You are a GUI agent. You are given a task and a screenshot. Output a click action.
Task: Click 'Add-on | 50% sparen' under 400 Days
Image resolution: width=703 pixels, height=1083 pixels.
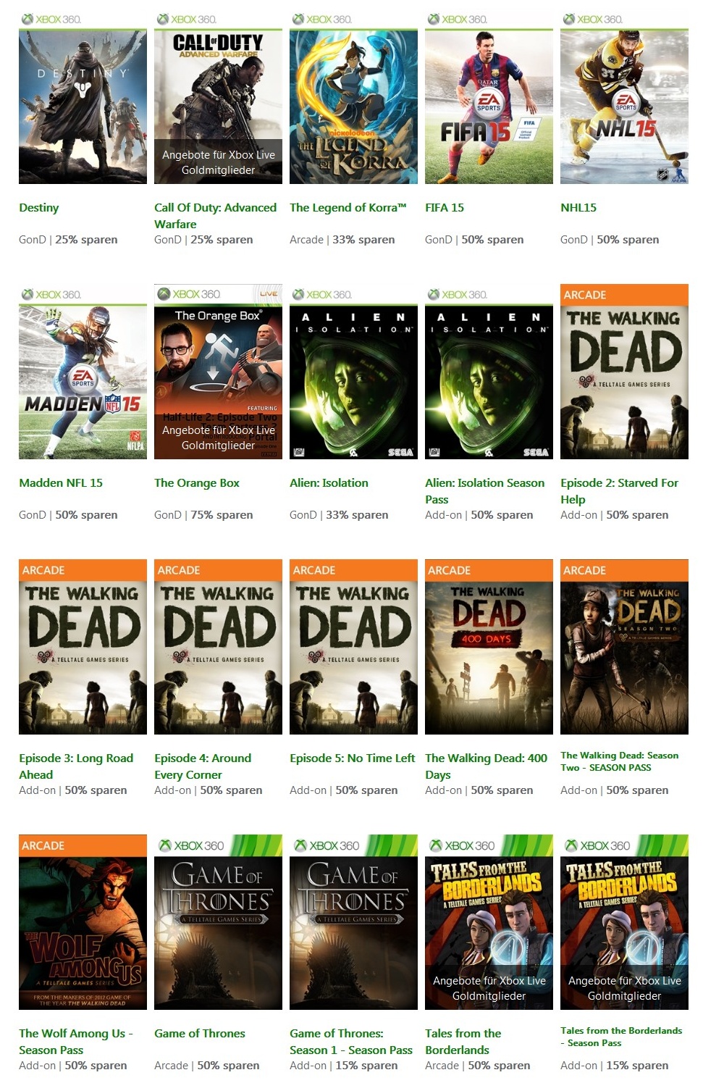[x=479, y=790]
